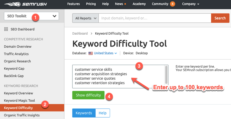
Task: Change the United States database selector
Action: (x=105, y=53)
